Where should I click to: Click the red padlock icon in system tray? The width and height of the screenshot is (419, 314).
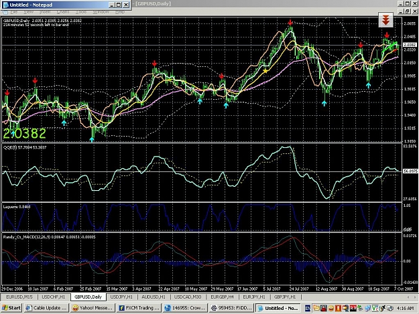[324, 308]
